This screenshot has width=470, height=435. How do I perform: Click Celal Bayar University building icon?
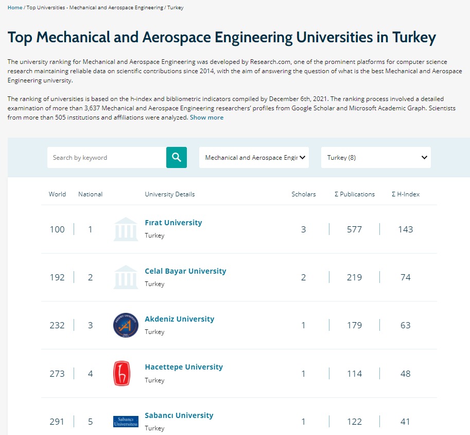126,277
